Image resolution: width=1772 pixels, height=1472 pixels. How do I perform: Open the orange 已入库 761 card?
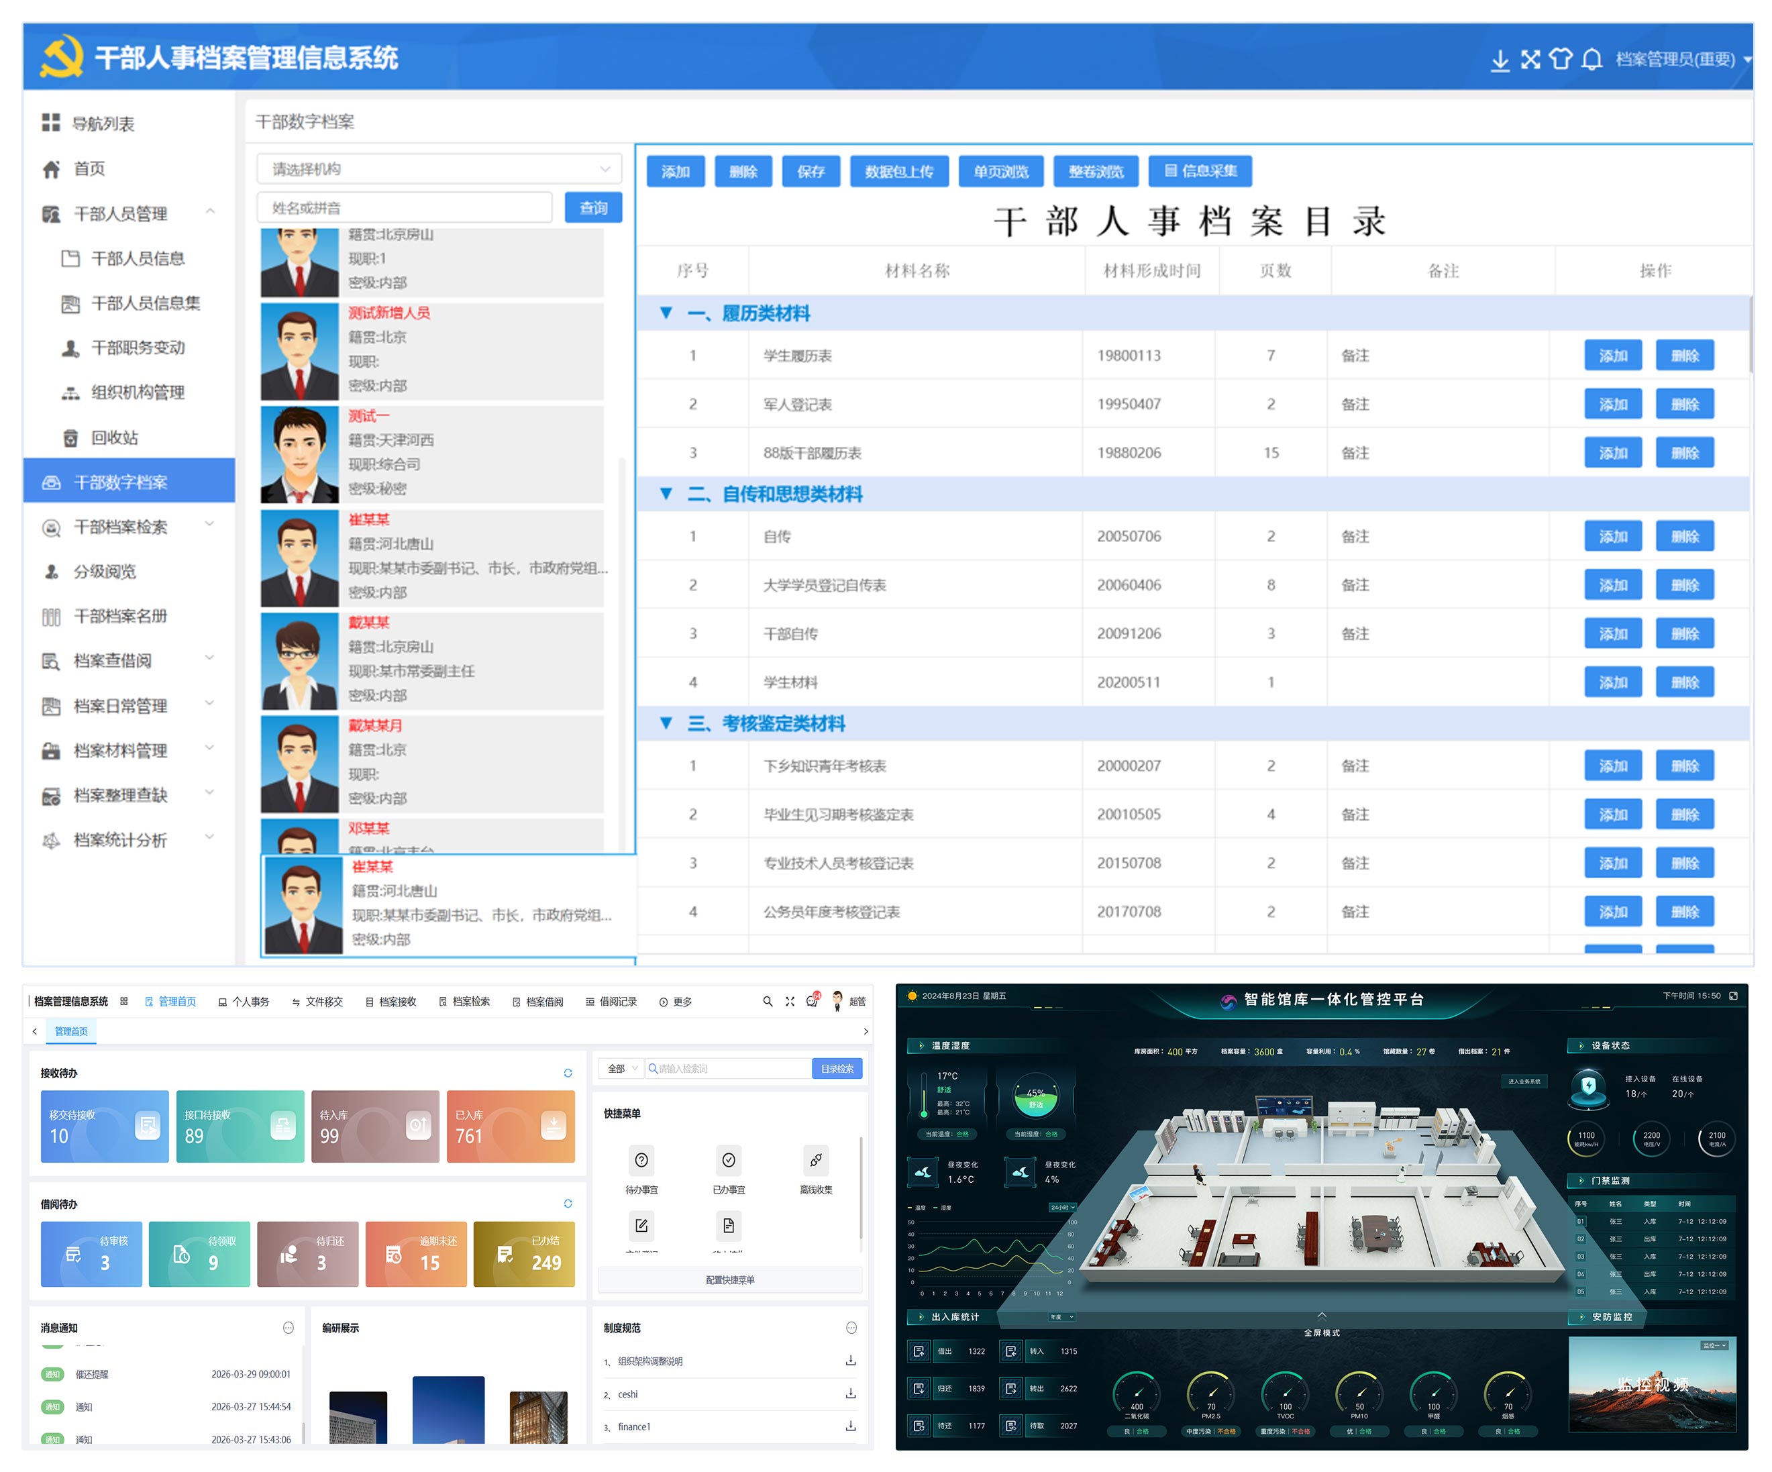pyautogui.click(x=511, y=1126)
